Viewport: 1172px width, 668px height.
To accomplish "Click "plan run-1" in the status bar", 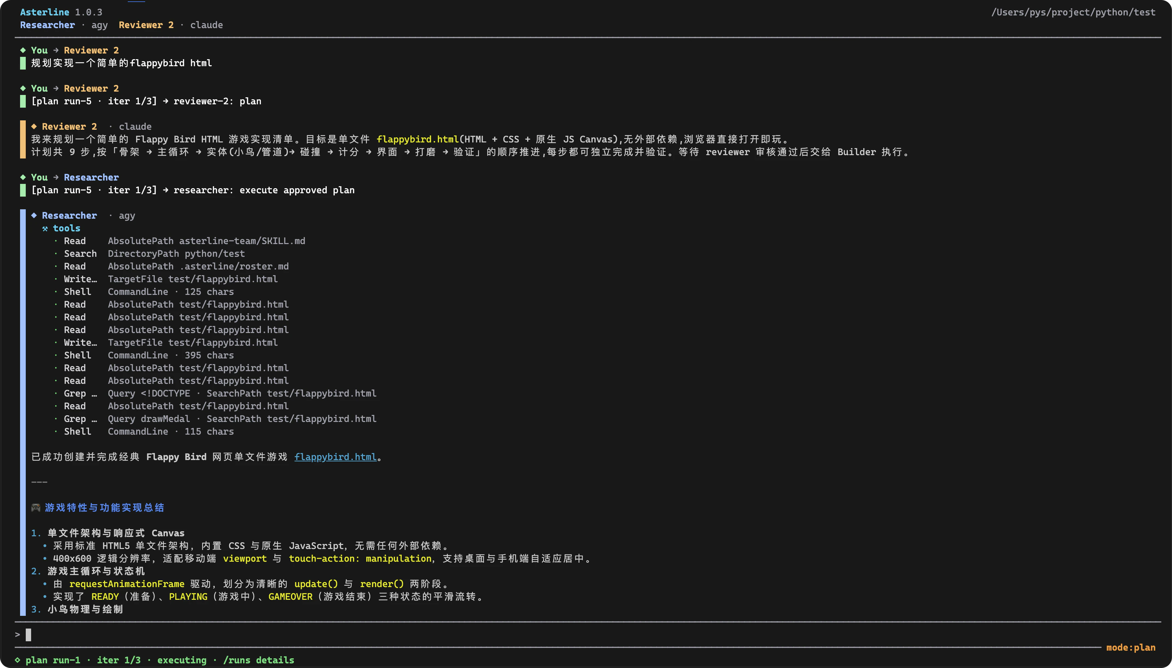I will (x=53, y=660).
